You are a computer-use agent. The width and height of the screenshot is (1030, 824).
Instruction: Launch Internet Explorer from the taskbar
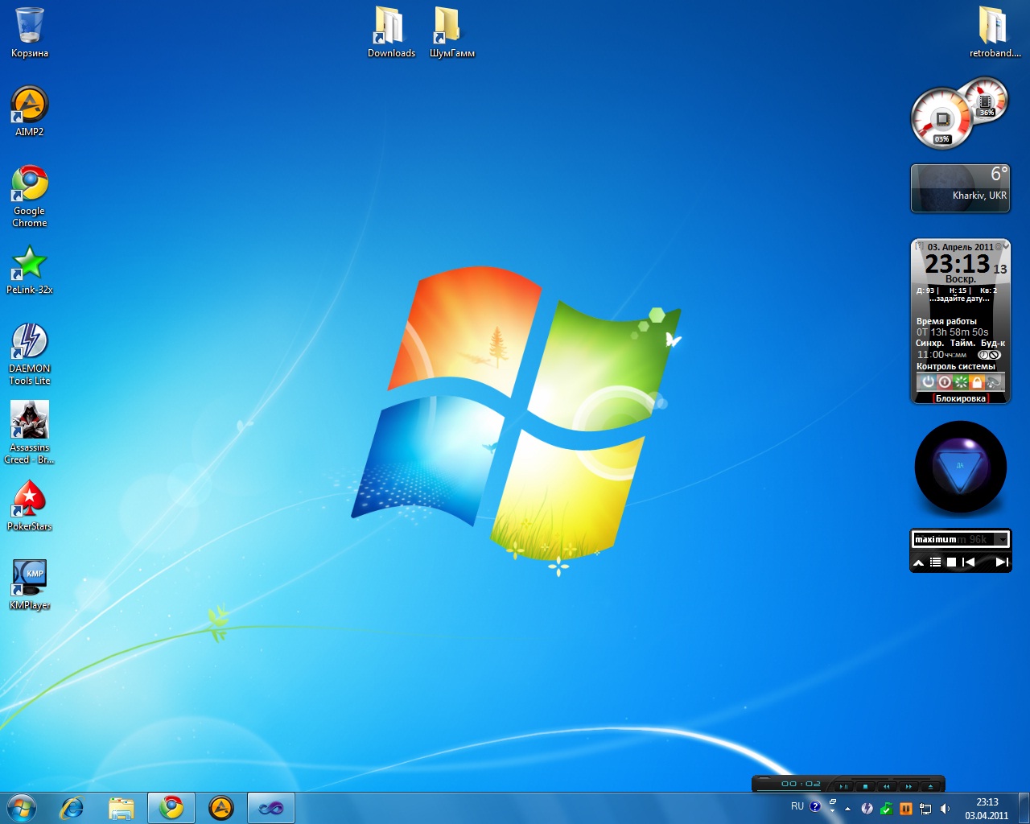pos(72,808)
